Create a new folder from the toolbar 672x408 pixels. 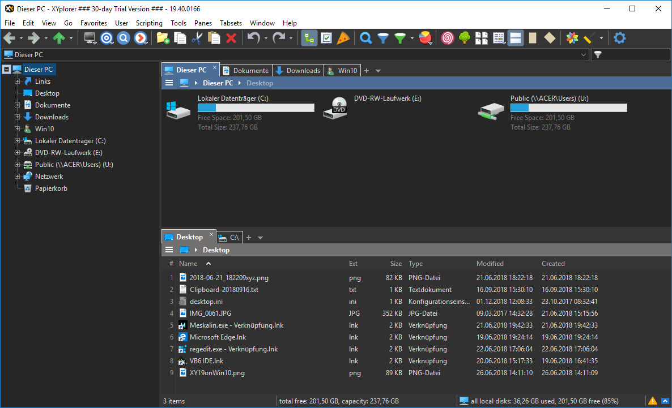click(163, 38)
